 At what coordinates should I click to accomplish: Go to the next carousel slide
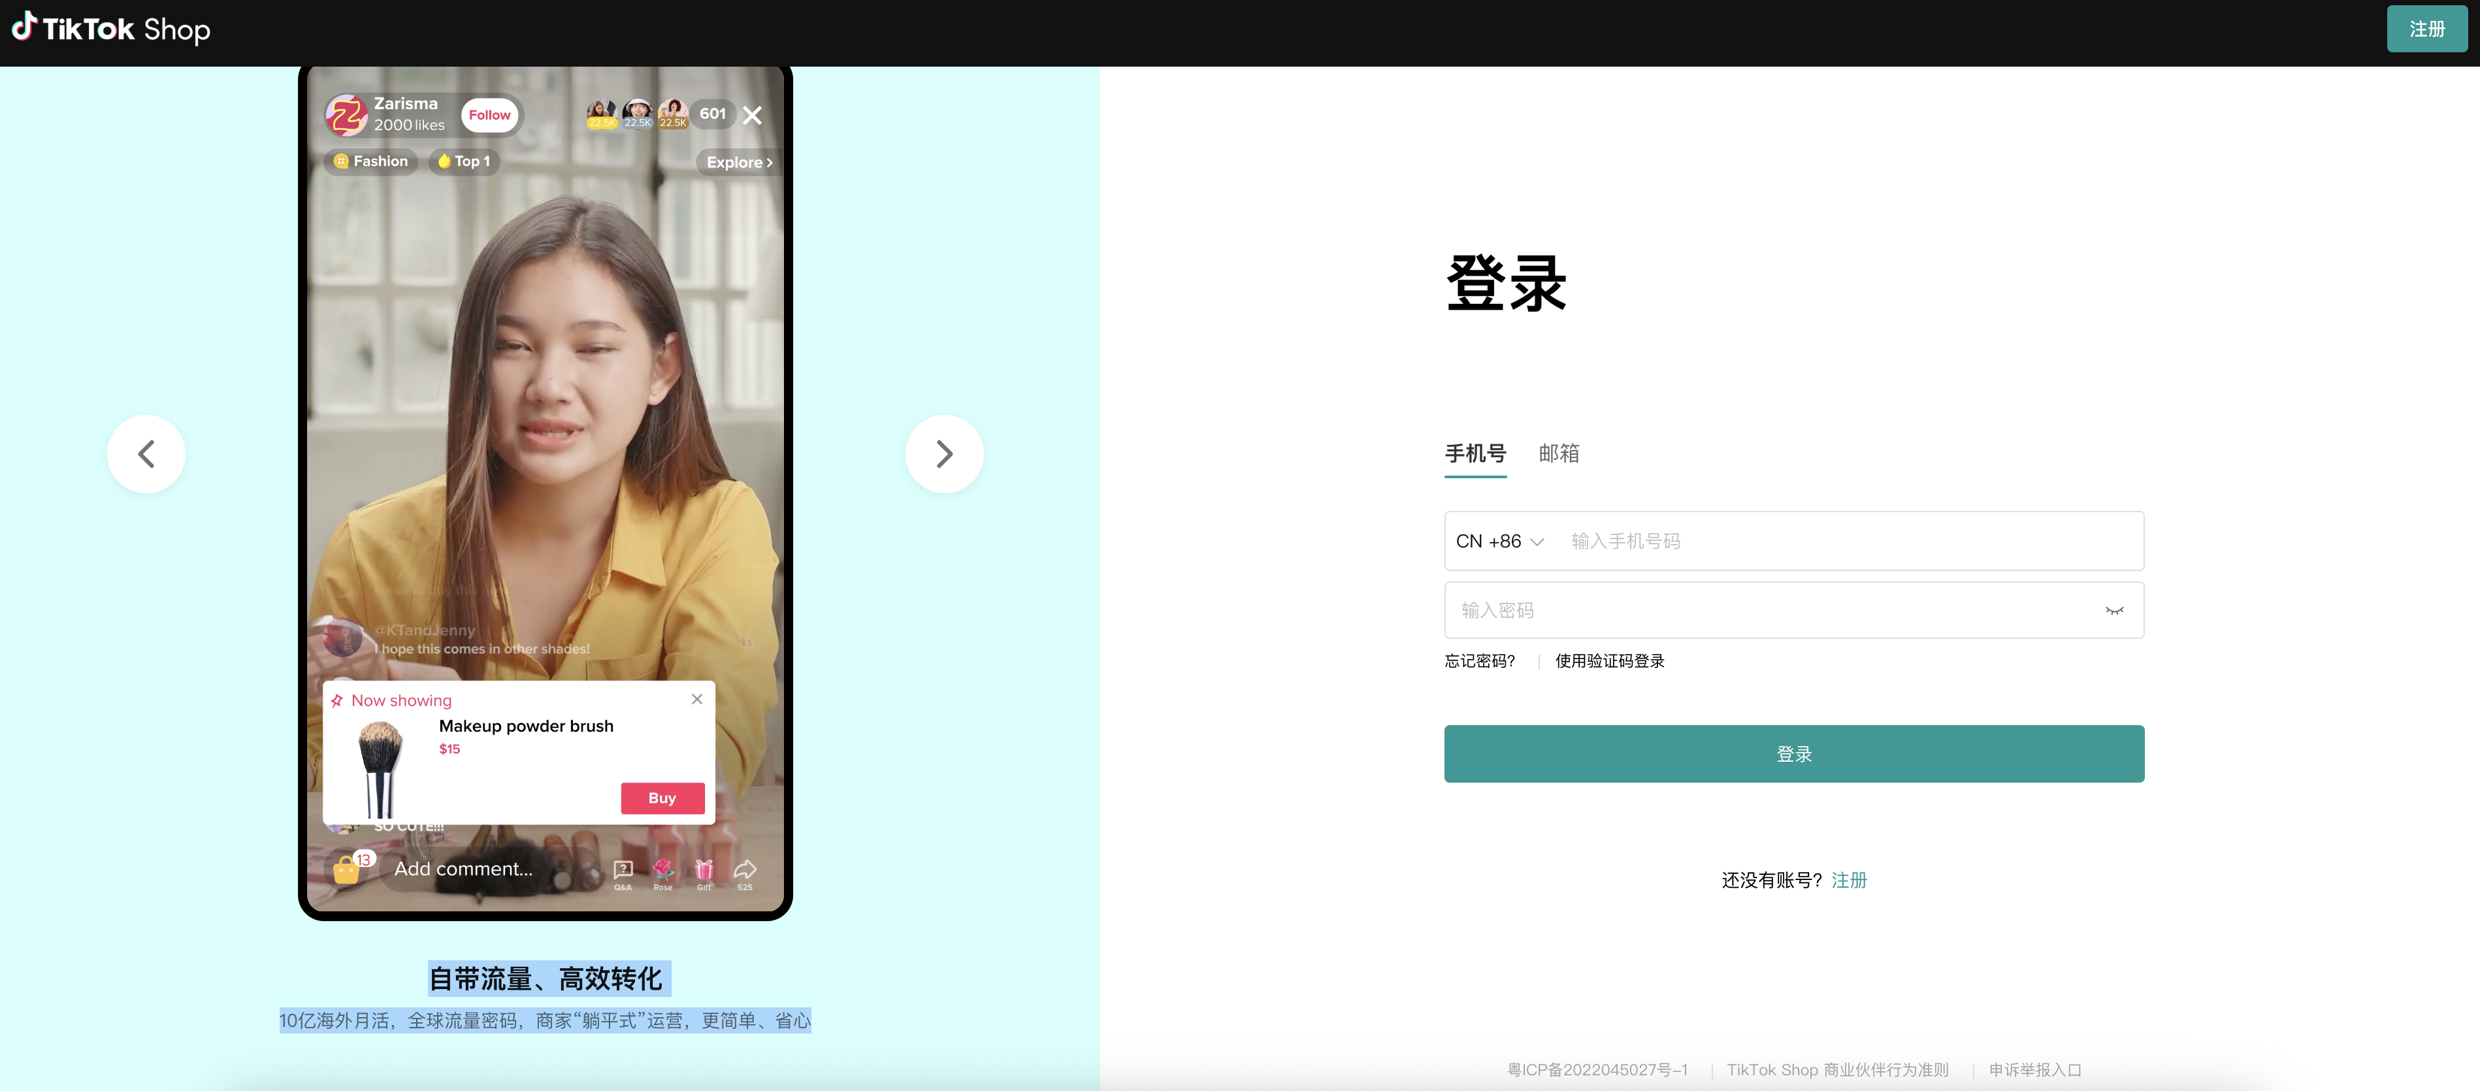[x=943, y=453]
